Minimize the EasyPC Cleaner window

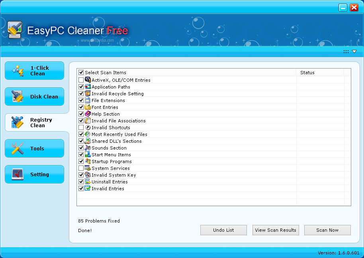click(x=343, y=8)
